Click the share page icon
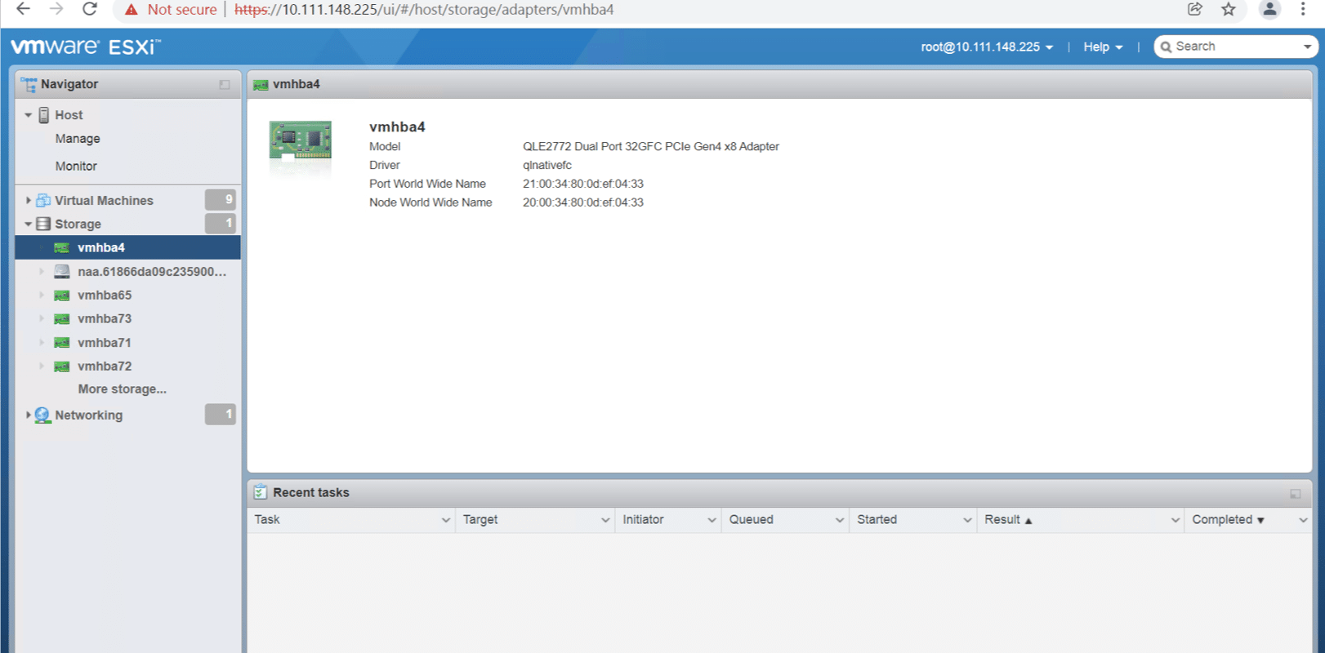The width and height of the screenshot is (1325, 653). (x=1195, y=9)
